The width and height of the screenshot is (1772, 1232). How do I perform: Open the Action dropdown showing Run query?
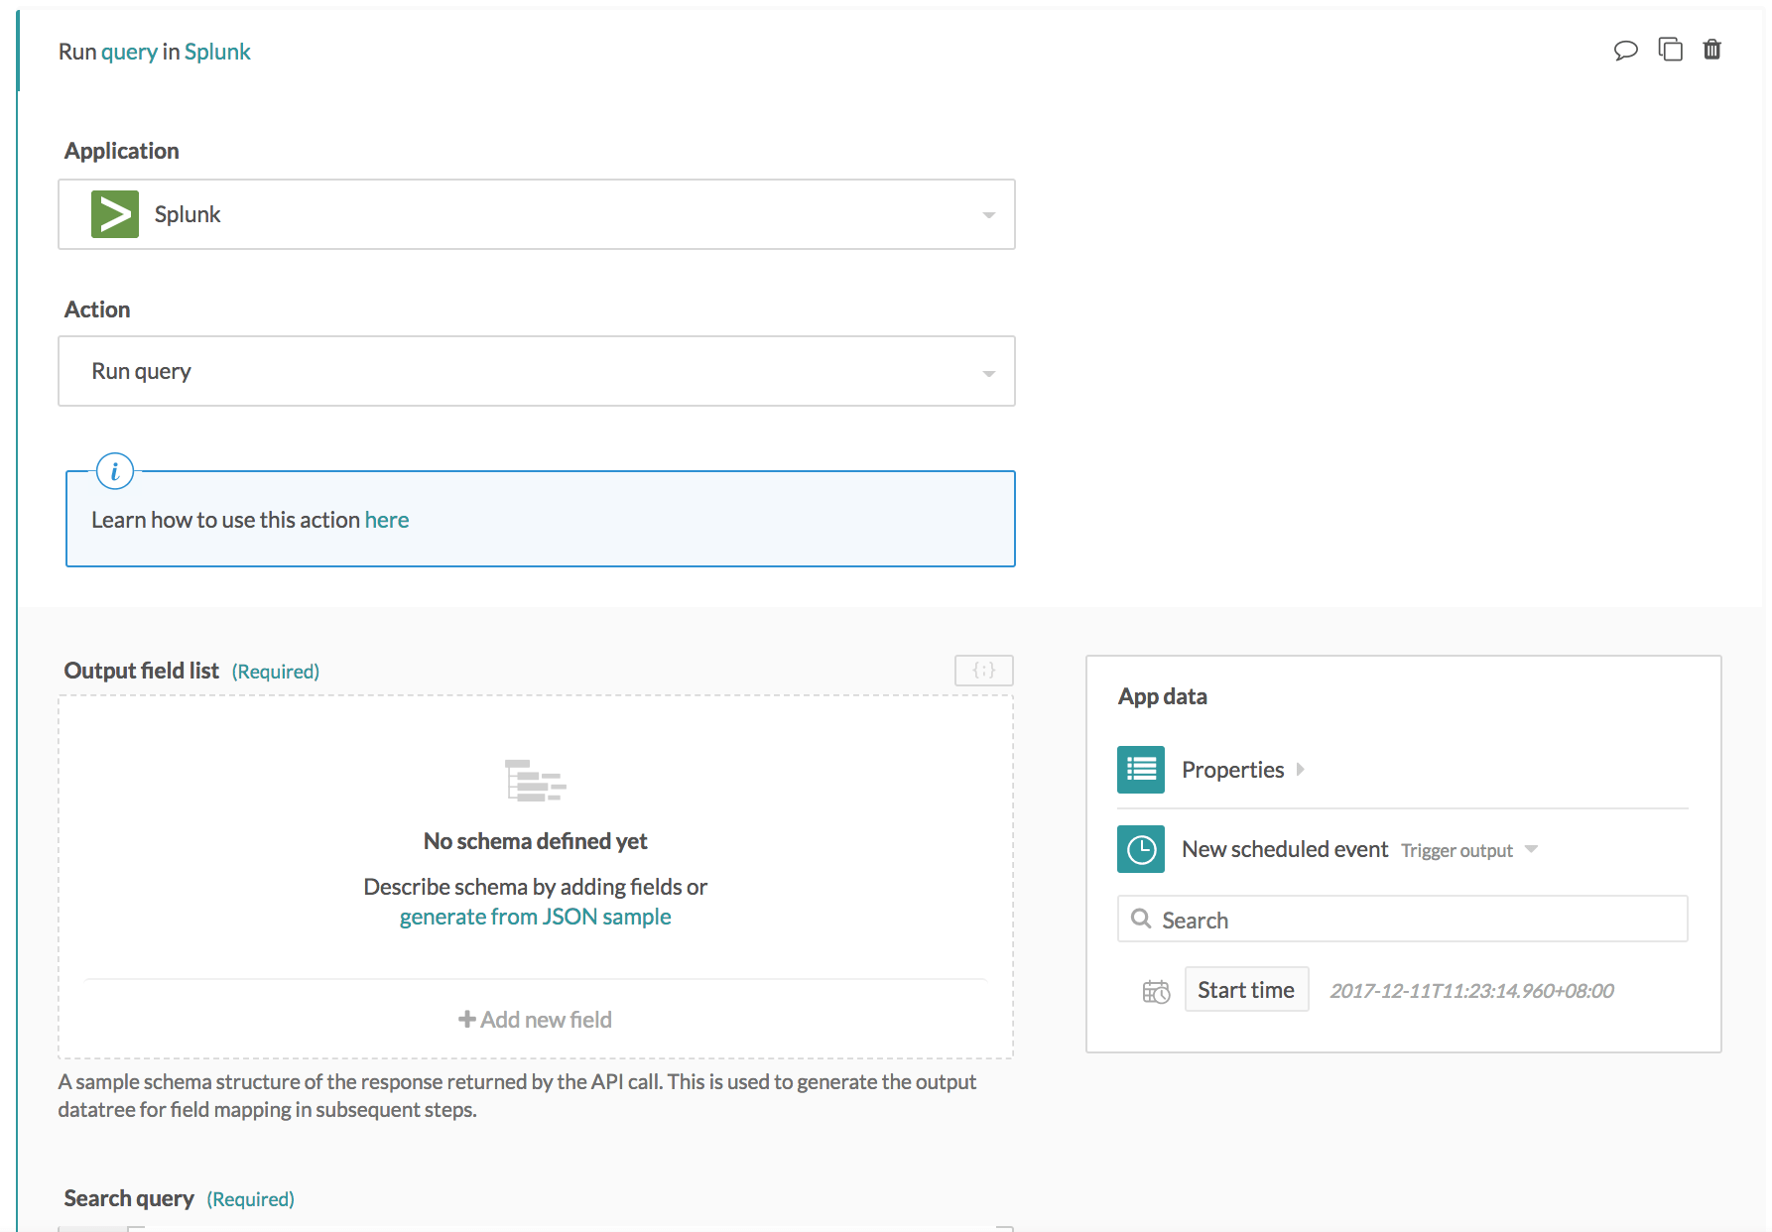coord(536,371)
